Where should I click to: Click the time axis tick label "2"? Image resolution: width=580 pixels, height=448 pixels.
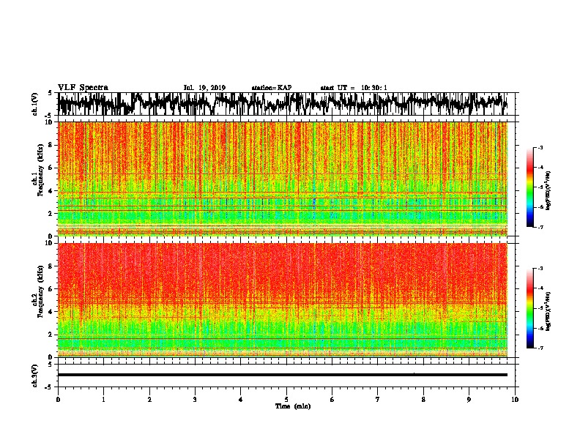[149, 400]
